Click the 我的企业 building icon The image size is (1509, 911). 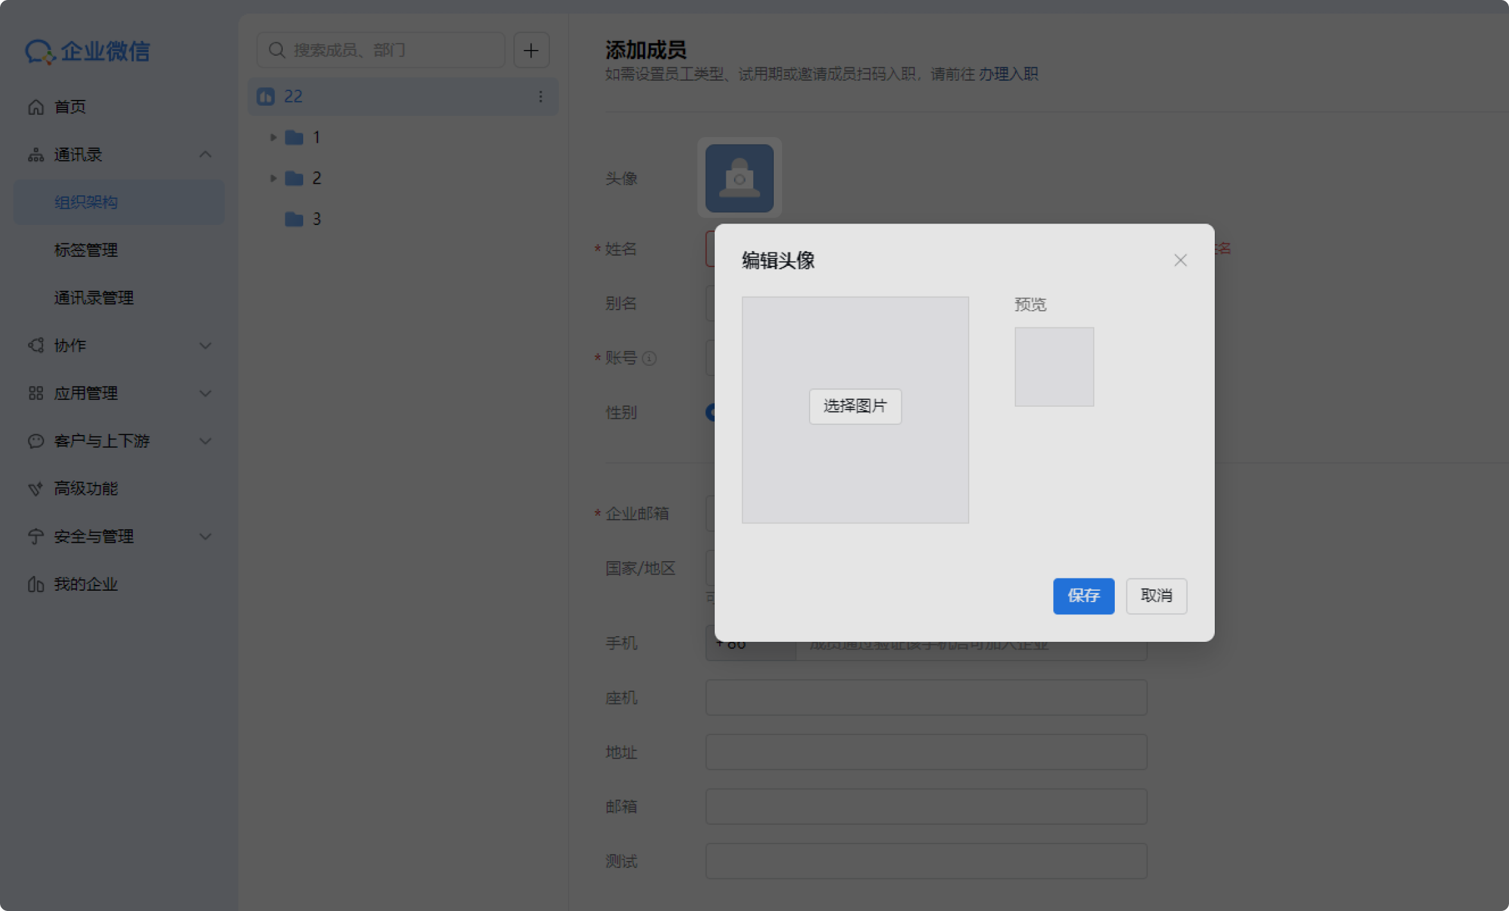pos(36,584)
